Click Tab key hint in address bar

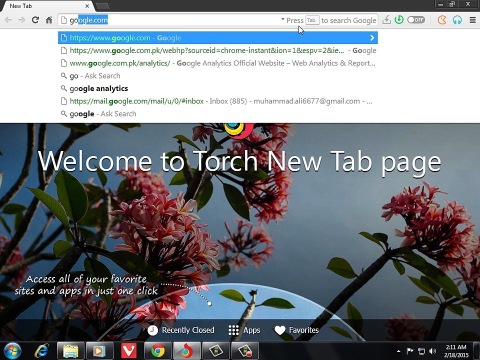point(312,20)
